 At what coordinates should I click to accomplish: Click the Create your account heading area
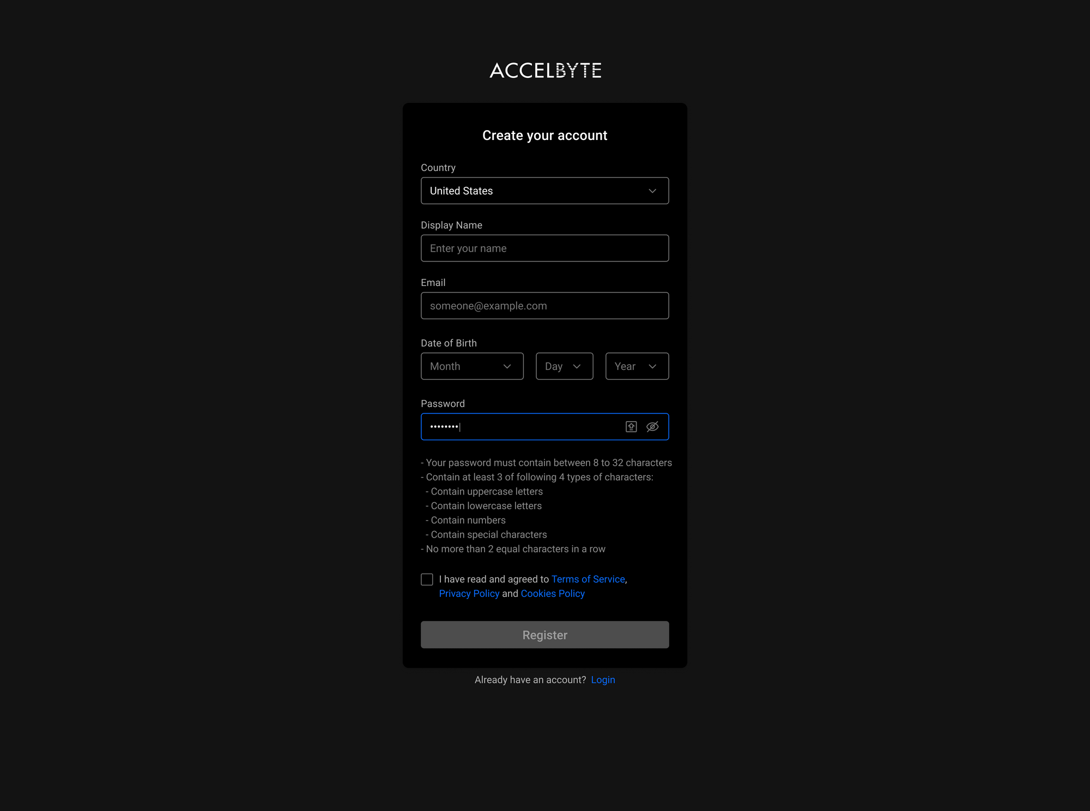[x=544, y=136]
